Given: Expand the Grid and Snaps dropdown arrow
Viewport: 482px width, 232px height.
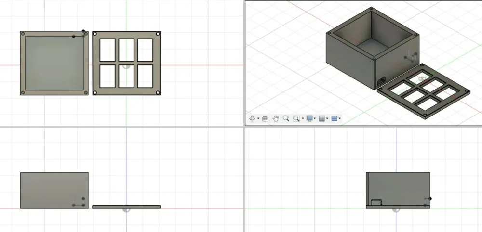Looking at the screenshot, I should [x=327, y=119].
